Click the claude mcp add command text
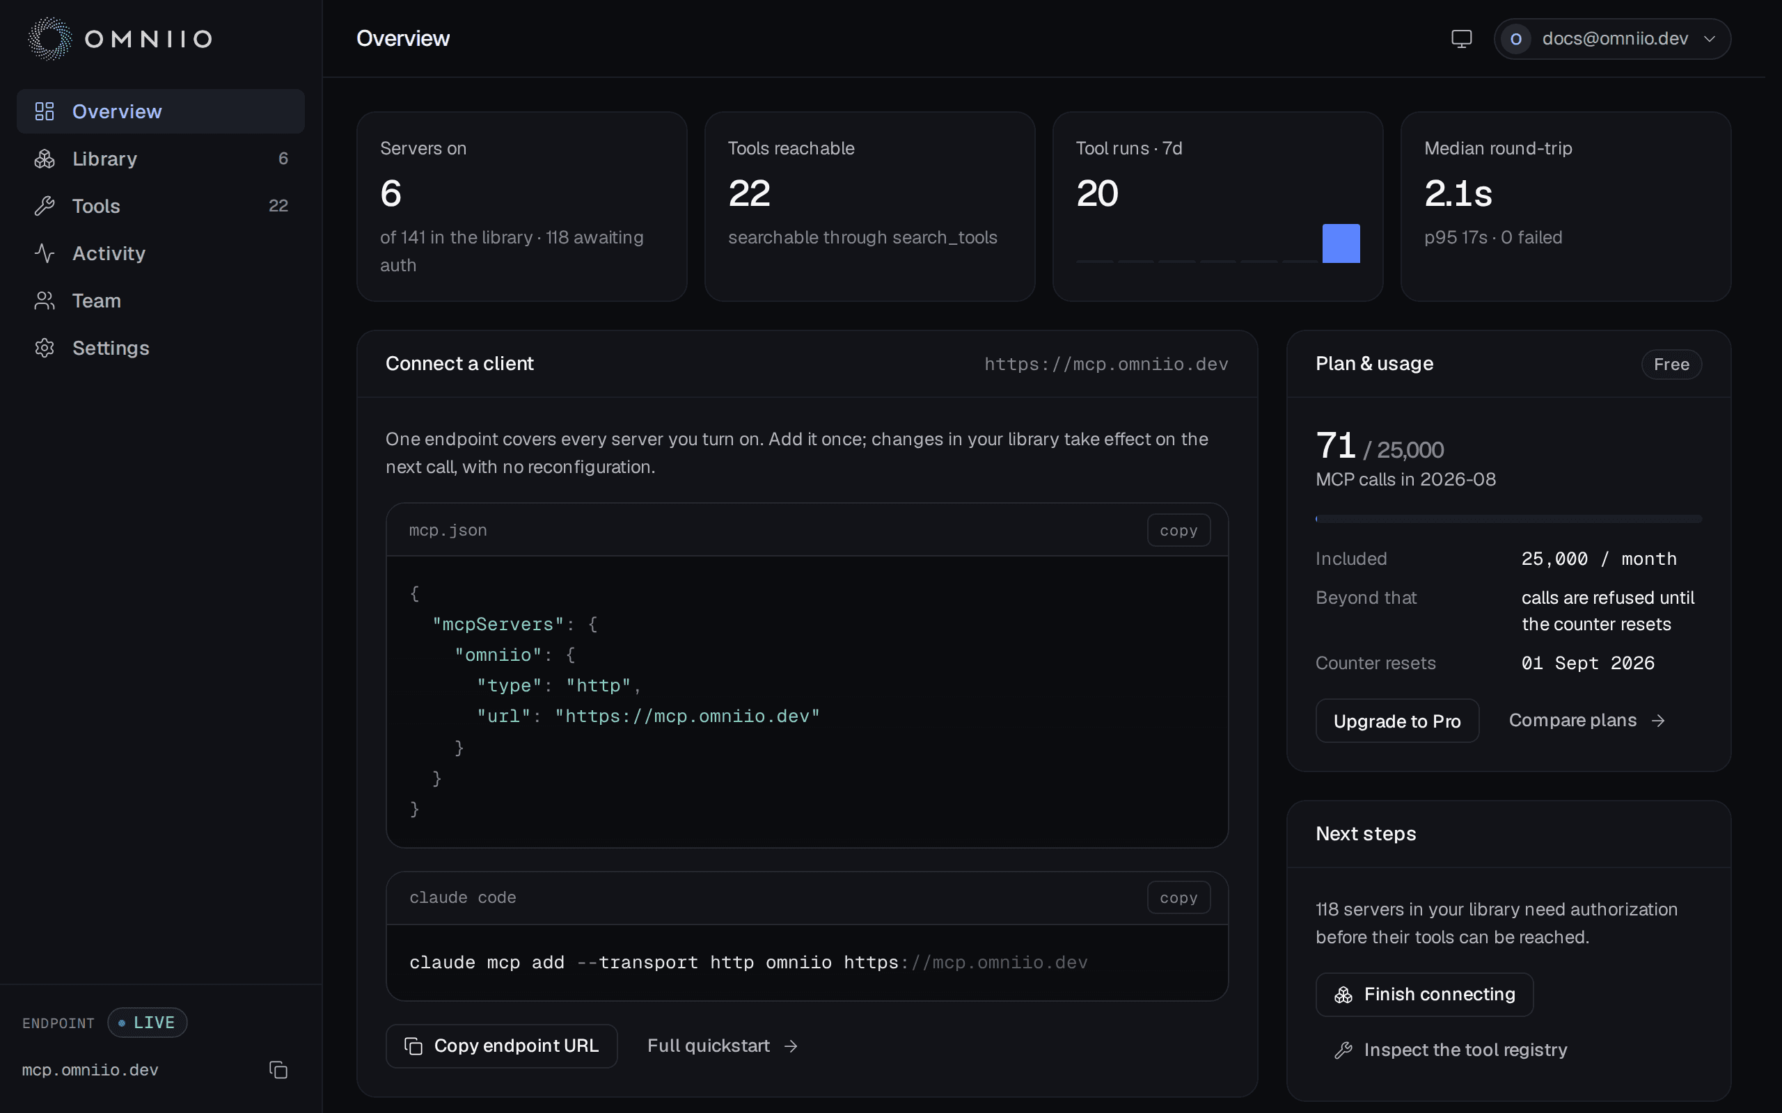The height and width of the screenshot is (1113, 1782). (x=748, y=963)
